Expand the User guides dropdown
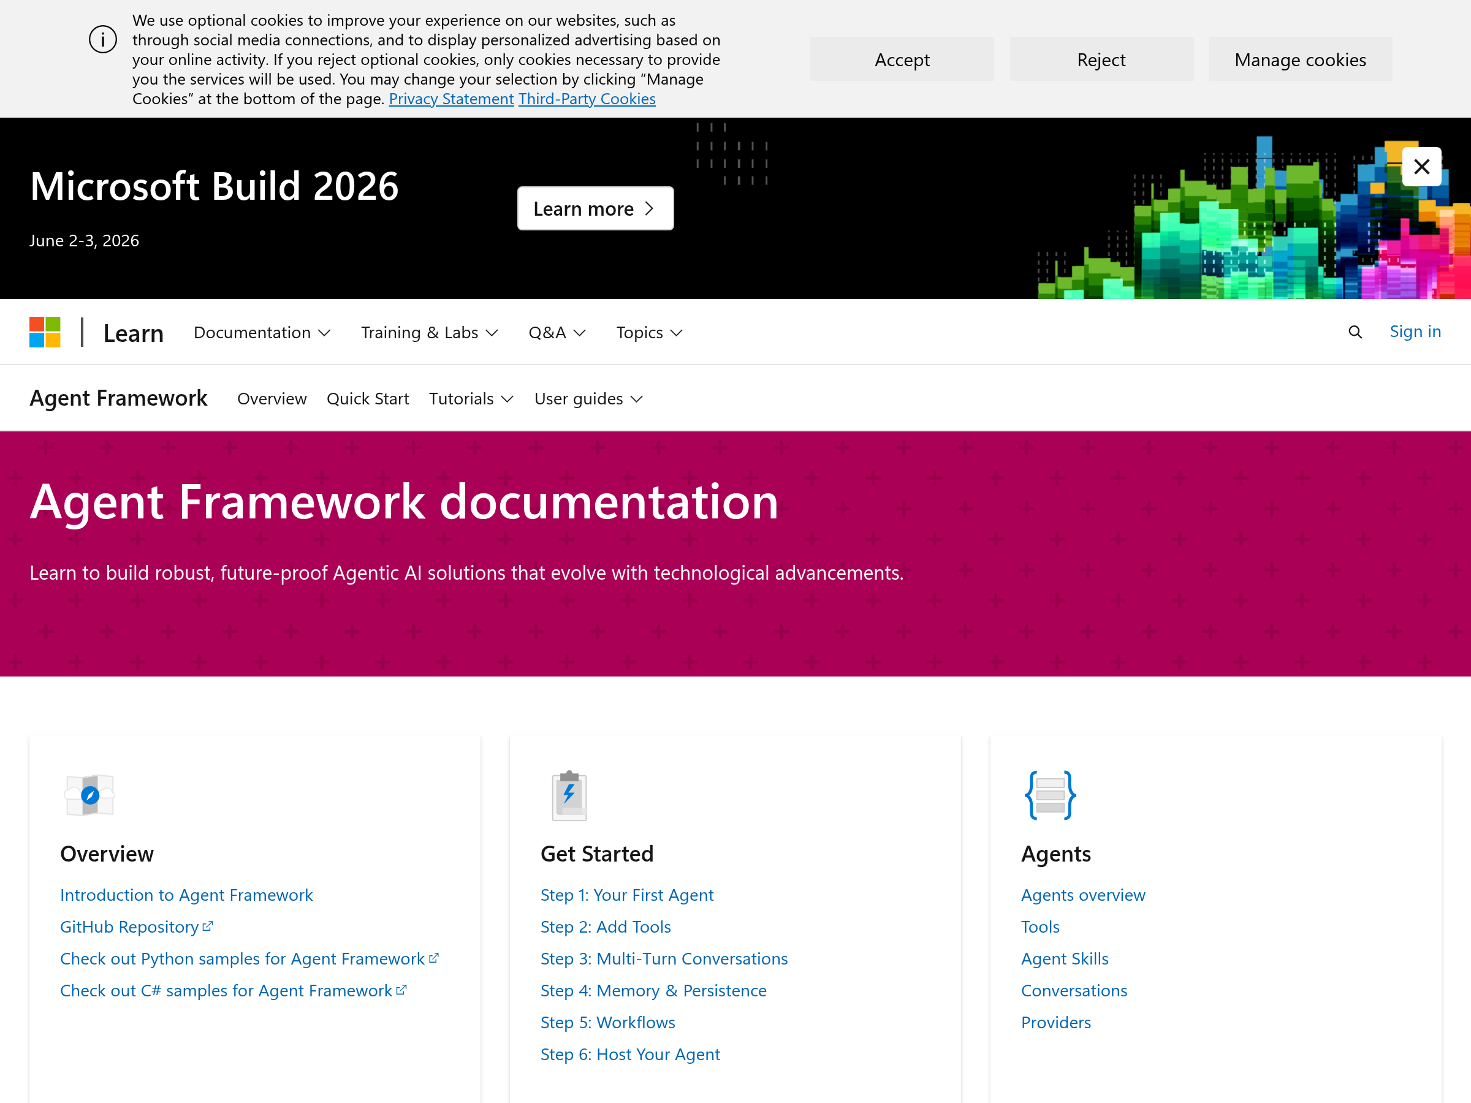The image size is (1471, 1103). point(589,398)
